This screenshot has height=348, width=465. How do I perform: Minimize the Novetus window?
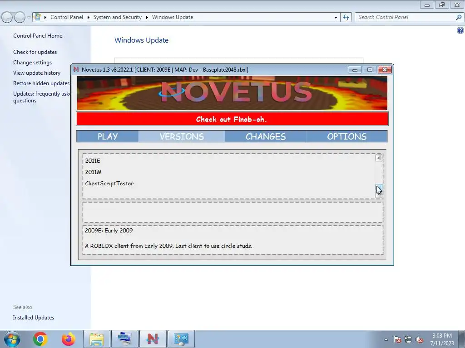355,69
